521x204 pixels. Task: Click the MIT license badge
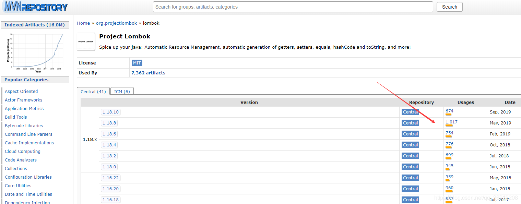click(137, 63)
